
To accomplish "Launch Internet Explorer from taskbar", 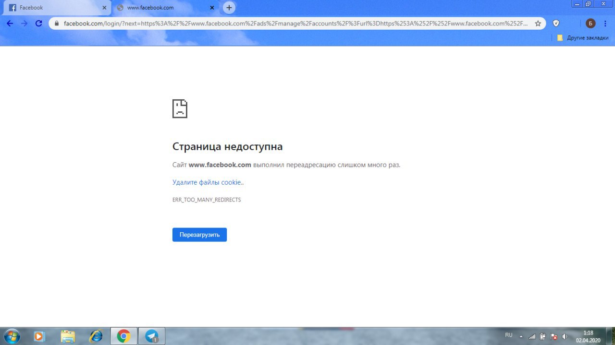I will pos(96,336).
